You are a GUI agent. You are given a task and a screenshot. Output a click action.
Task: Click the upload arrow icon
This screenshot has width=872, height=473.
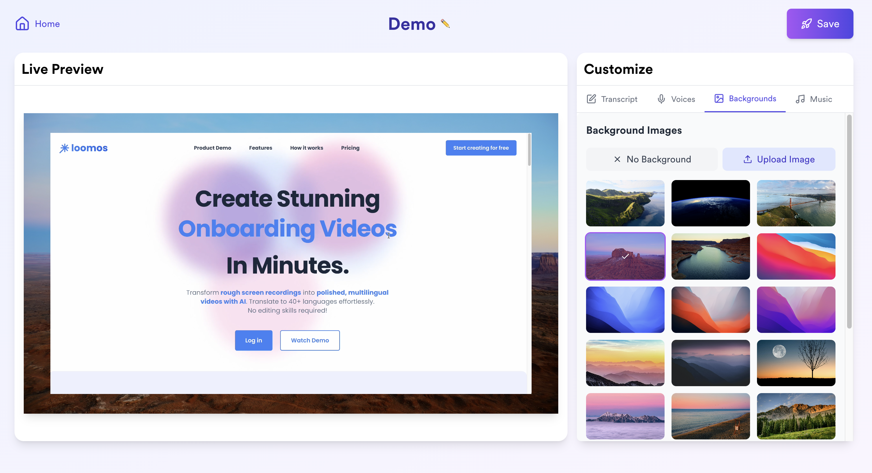747,159
